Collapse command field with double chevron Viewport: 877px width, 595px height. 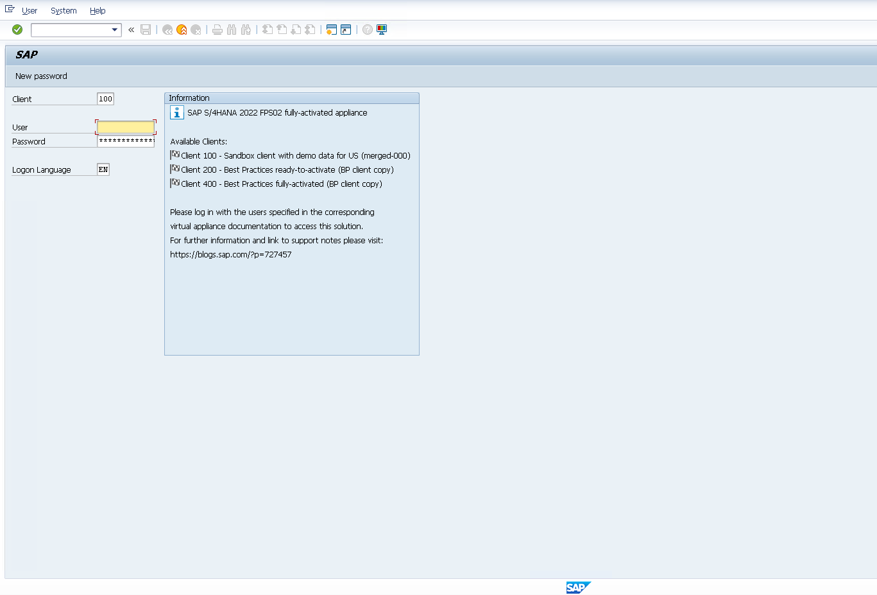click(x=132, y=30)
